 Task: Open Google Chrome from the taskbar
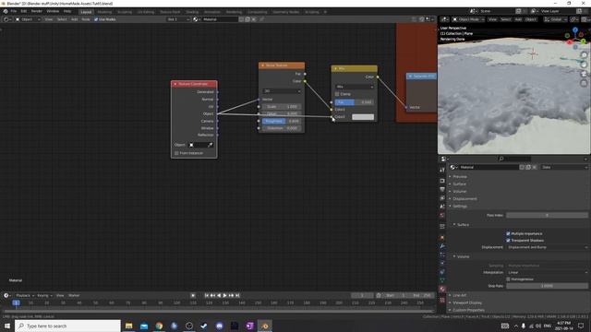click(159, 326)
